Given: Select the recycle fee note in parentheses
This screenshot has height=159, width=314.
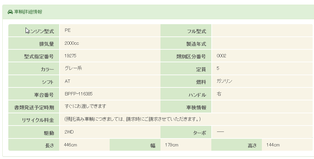Looking at the screenshot, I should click(133, 119).
